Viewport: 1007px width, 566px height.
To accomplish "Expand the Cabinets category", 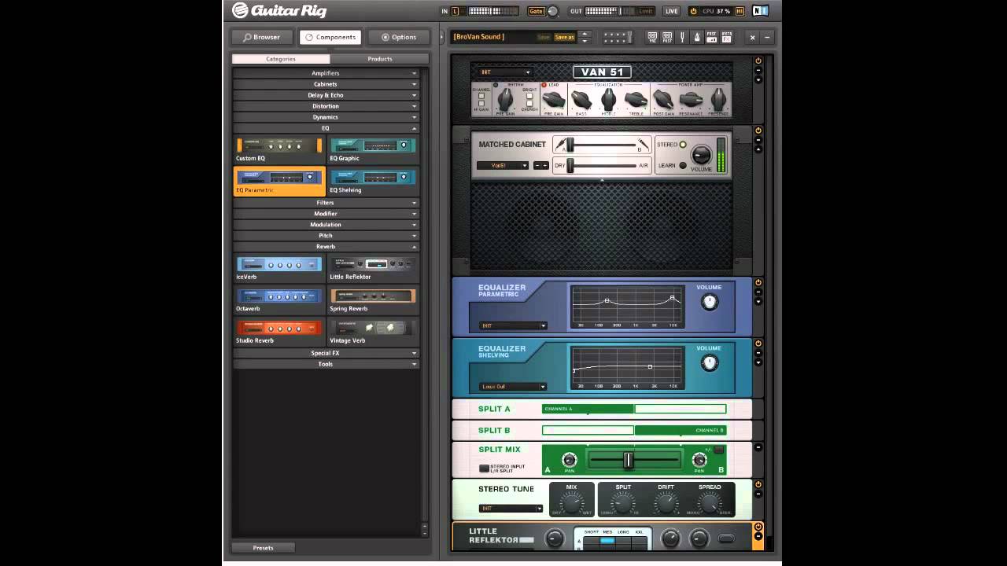I will pyautogui.click(x=326, y=84).
